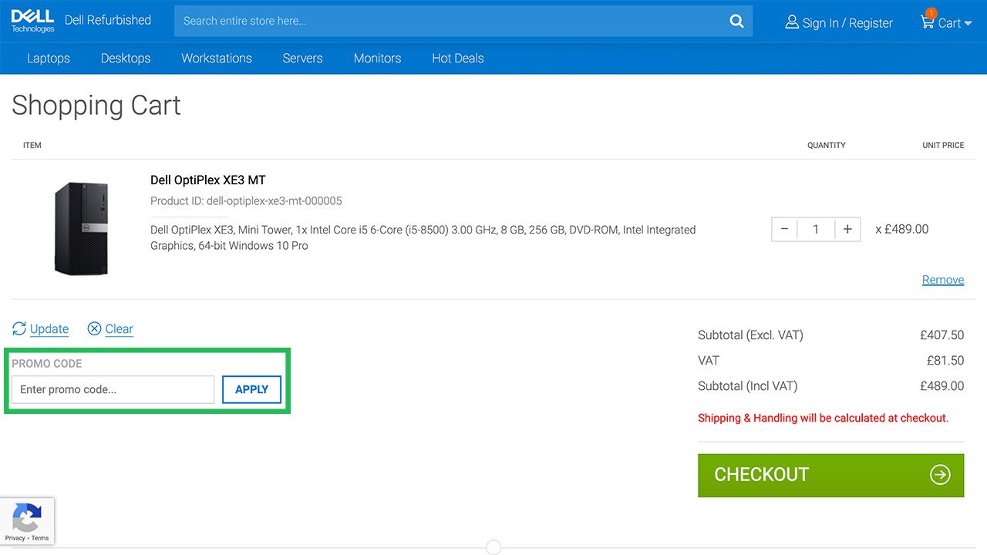Click Dell Refurbished site title
This screenshot has width=987, height=555.
[x=108, y=20]
